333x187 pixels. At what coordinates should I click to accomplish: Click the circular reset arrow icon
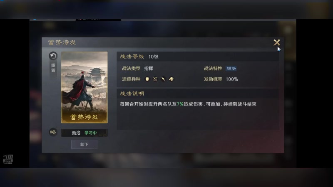click(53, 56)
